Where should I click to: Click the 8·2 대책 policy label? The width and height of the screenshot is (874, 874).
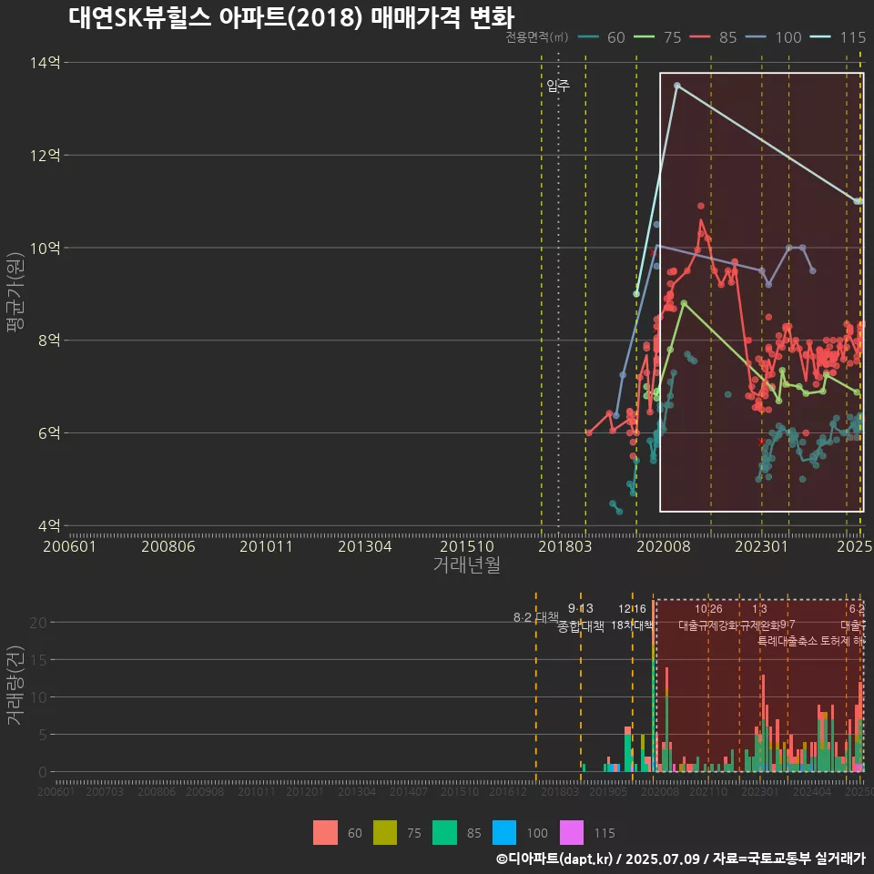(x=535, y=617)
